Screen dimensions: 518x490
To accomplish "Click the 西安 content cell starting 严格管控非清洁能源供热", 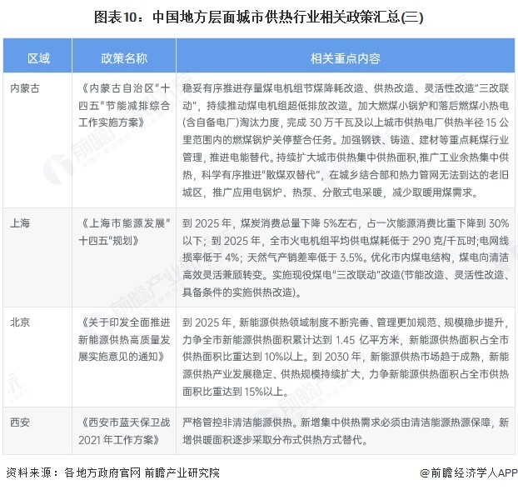I will click(346, 431).
